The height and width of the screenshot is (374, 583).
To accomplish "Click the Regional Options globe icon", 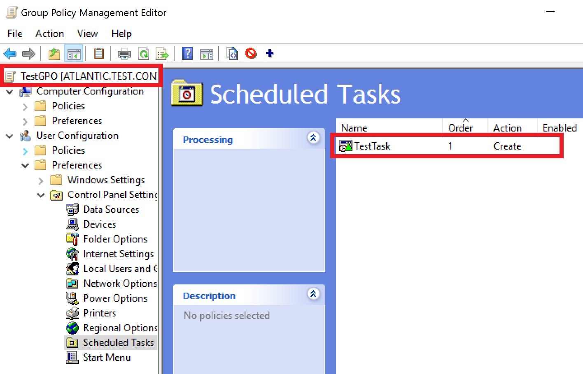I will pyautogui.click(x=72, y=328).
